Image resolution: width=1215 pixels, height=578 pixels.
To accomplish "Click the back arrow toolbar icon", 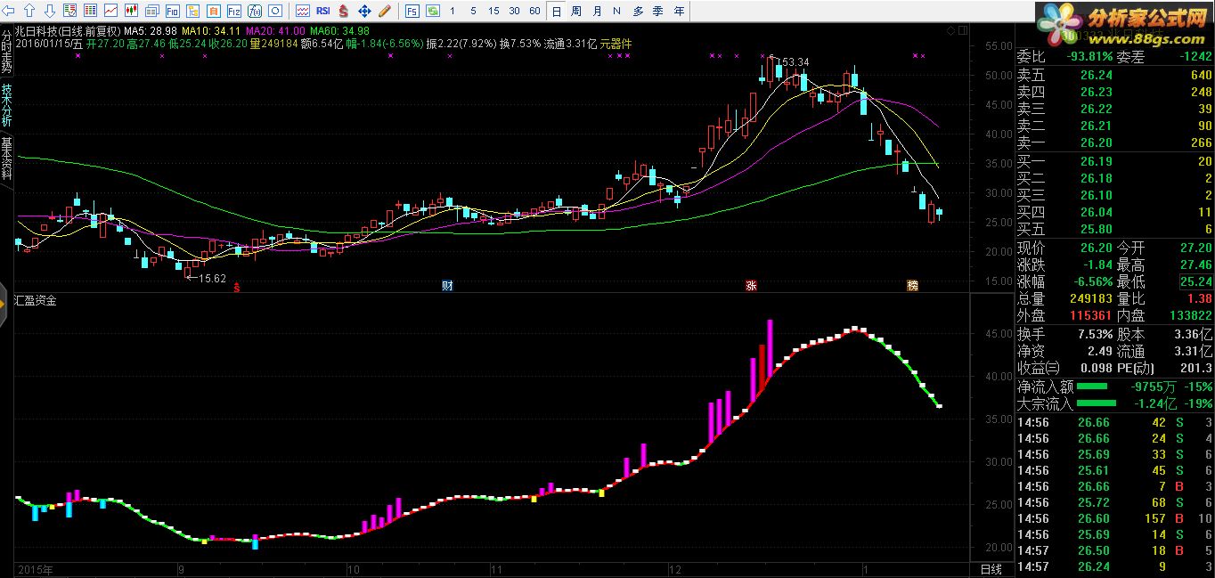I will coord(9,11).
